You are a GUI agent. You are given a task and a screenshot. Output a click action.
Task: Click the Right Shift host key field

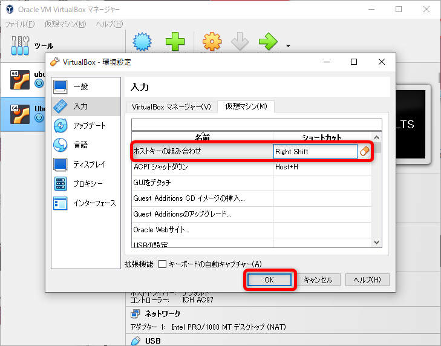coord(315,151)
